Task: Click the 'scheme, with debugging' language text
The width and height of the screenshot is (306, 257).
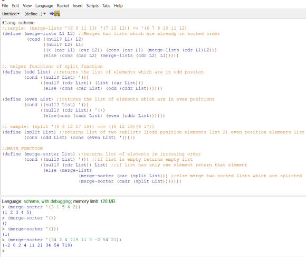Action: coord(47,201)
